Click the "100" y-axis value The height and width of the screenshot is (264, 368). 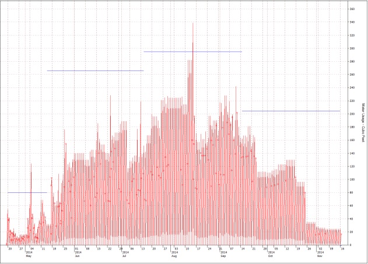(352, 179)
